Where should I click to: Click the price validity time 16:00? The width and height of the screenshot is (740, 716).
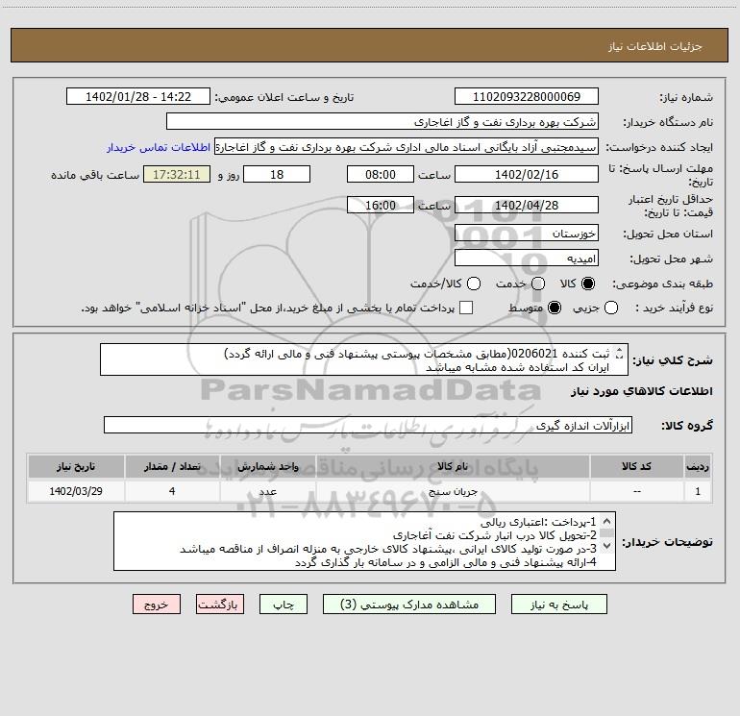[x=381, y=205]
